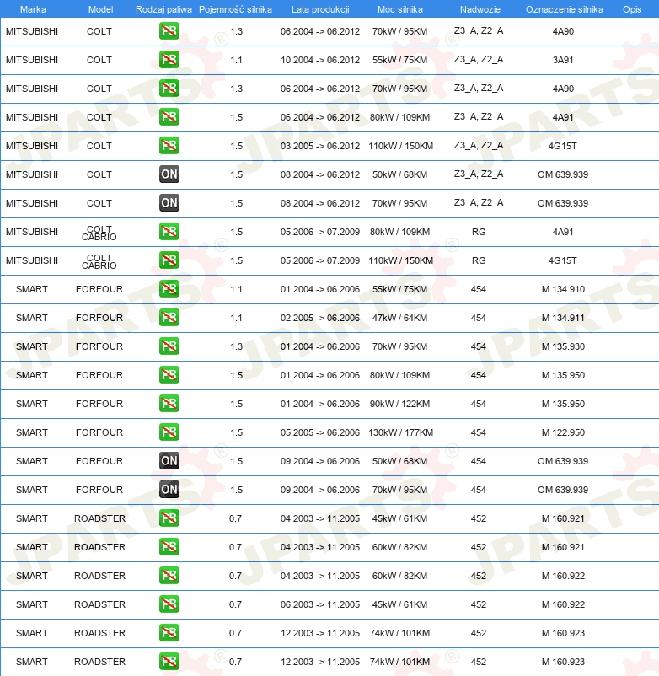This screenshot has width=659, height=676.
Task: Select the Oznaczenie silnika column header
Action: tap(564, 9)
